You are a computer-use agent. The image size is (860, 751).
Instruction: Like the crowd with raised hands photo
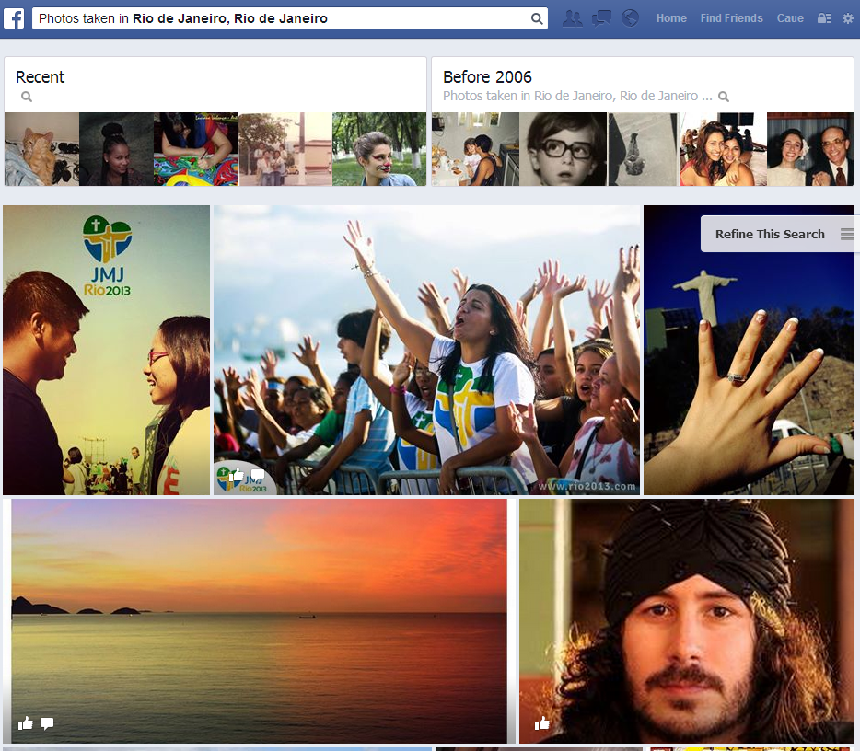click(x=238, y=475)
